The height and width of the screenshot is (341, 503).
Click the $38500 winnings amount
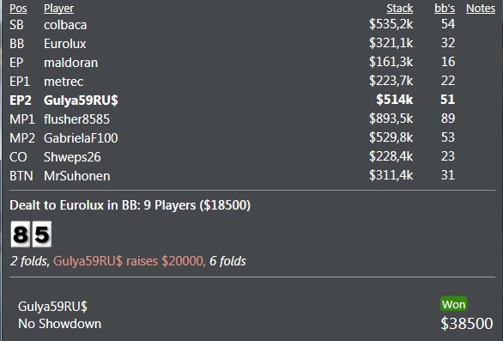pyautogui.click(x=467, y=323)
